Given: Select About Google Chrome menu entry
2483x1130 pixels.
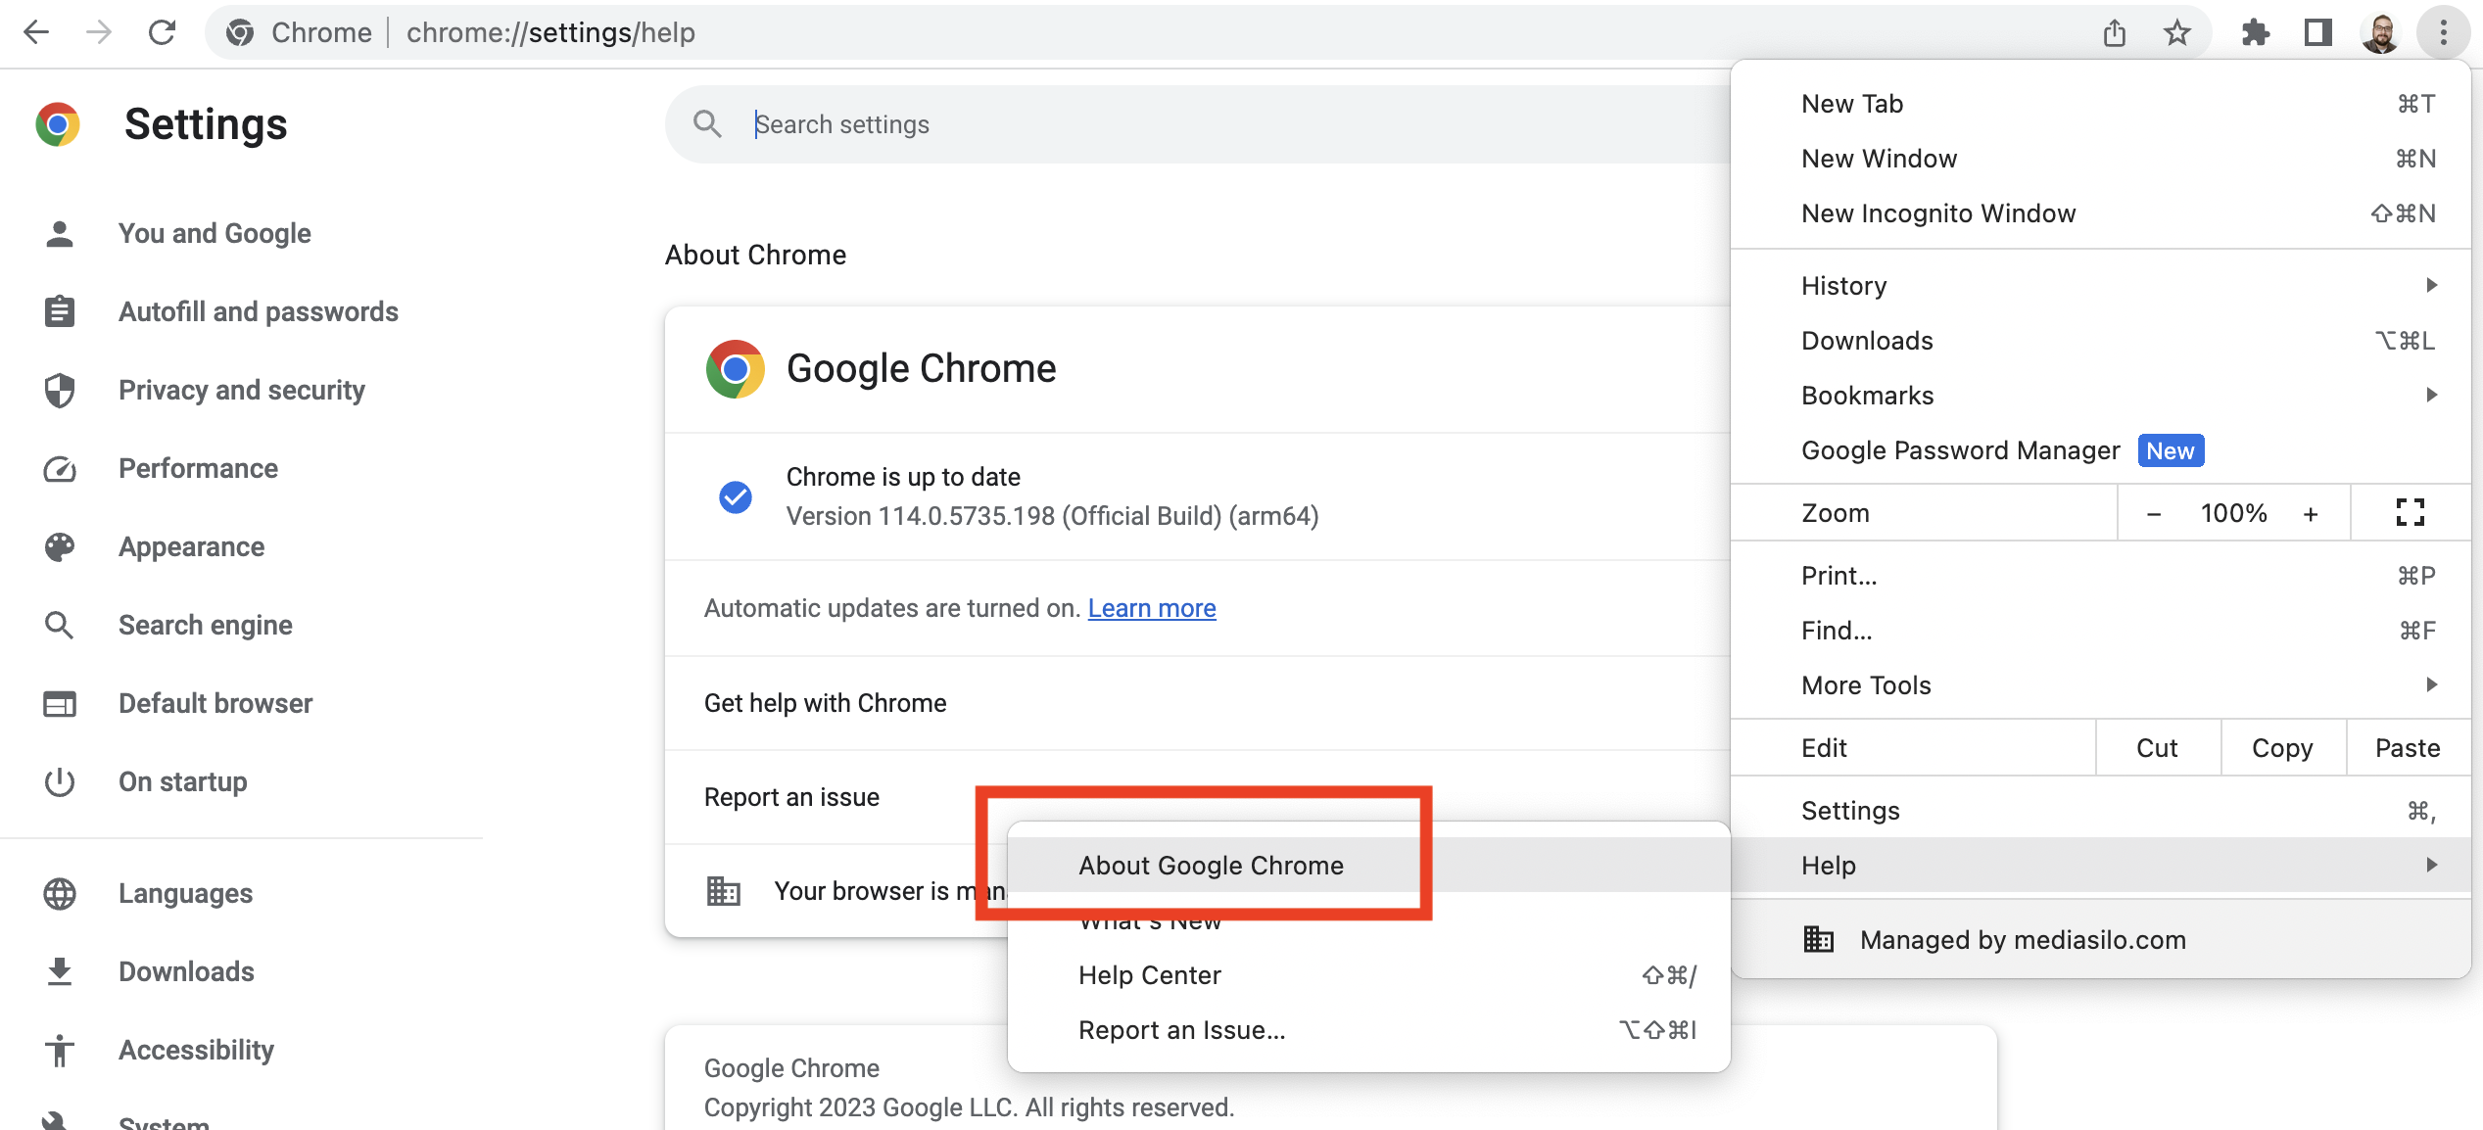Looking at the screenshot, I should point(1211,865).
